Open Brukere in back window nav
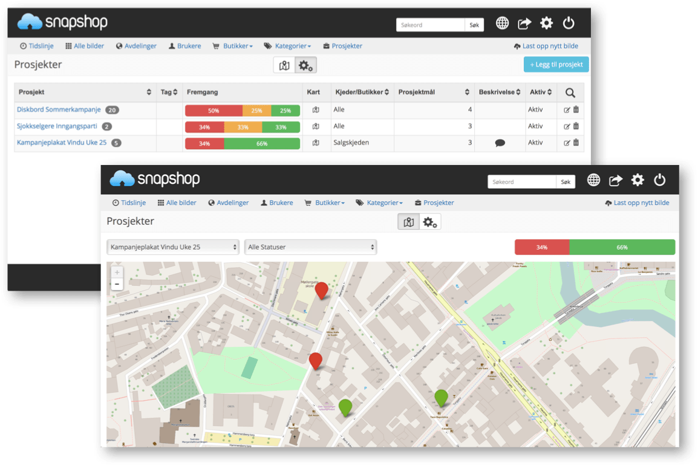698x466 pixels. (x=184, y=47)
